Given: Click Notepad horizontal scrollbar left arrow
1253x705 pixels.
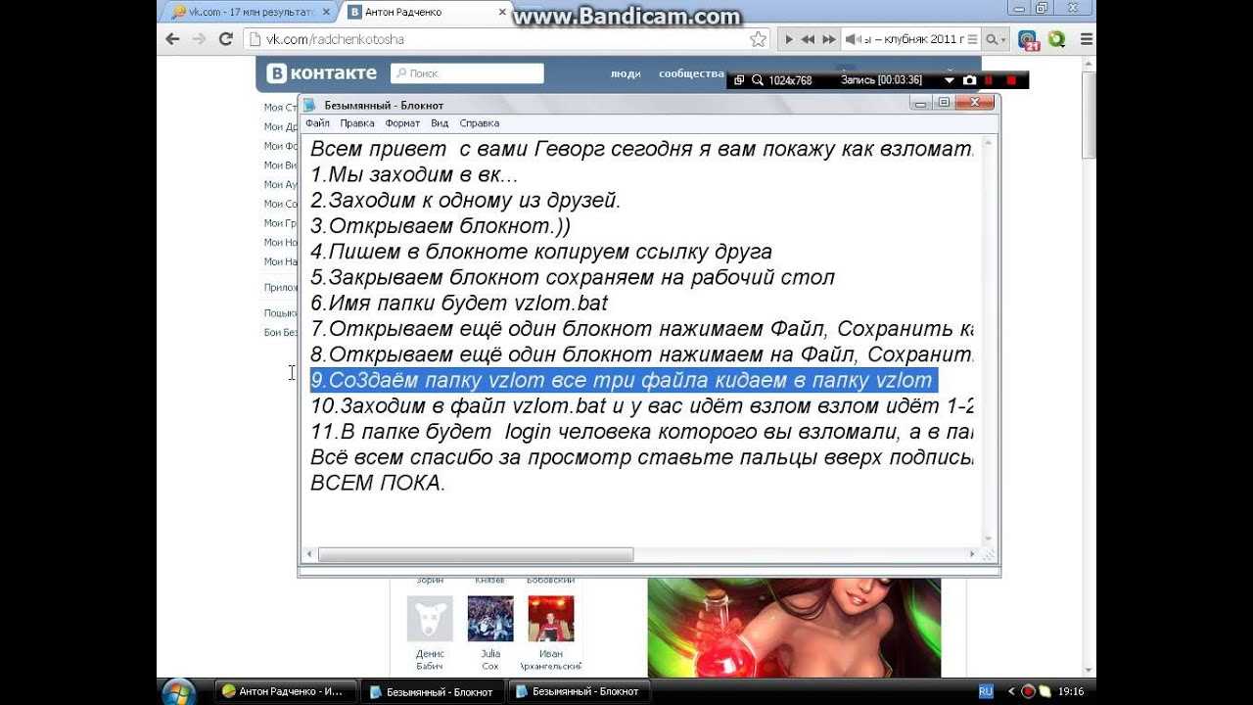Looking at the screenshot, I should tap(309, 554).
